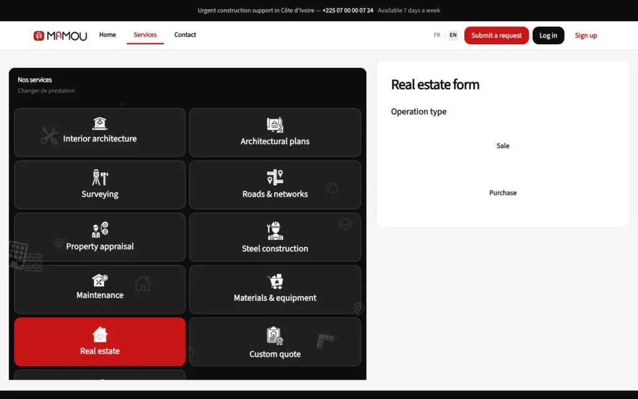Click the Log in button
Screen dimensions: 638x399
[548, 36]
